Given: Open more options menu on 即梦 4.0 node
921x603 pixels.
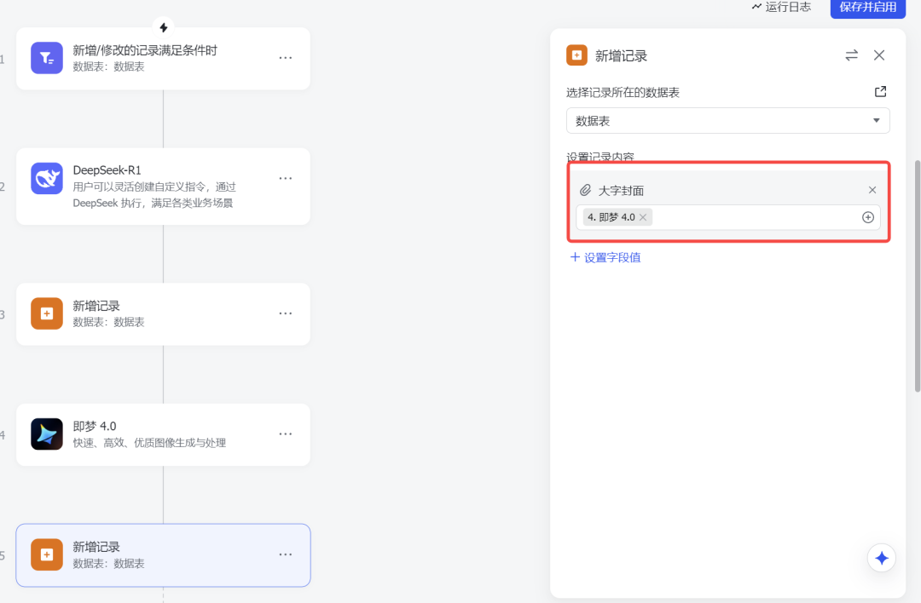Looking at the screenshot, I should coord(285,434).
